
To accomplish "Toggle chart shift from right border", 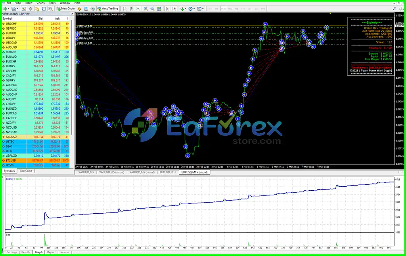I will tap(174, 9).
